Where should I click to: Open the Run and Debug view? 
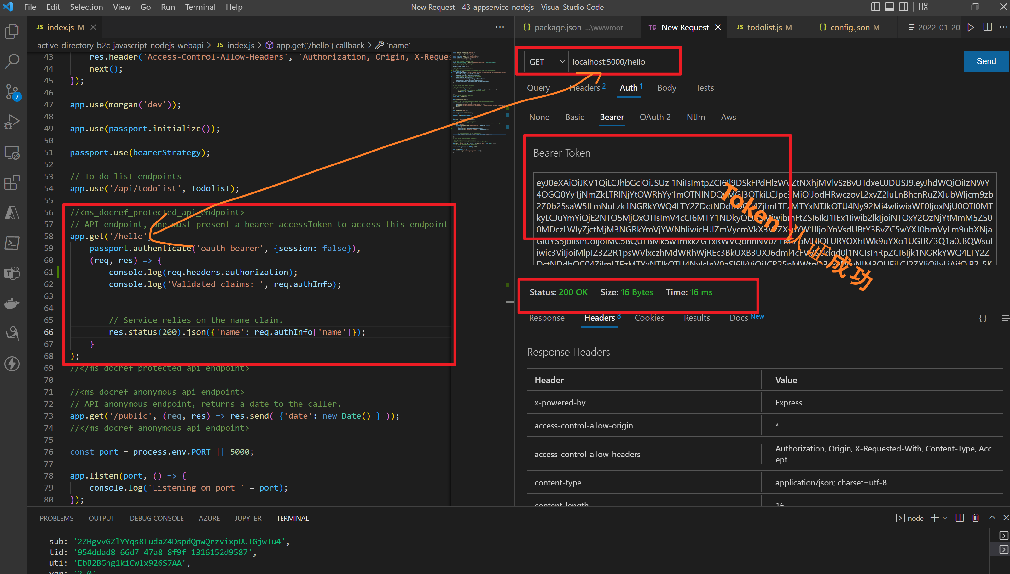[12, 122]
